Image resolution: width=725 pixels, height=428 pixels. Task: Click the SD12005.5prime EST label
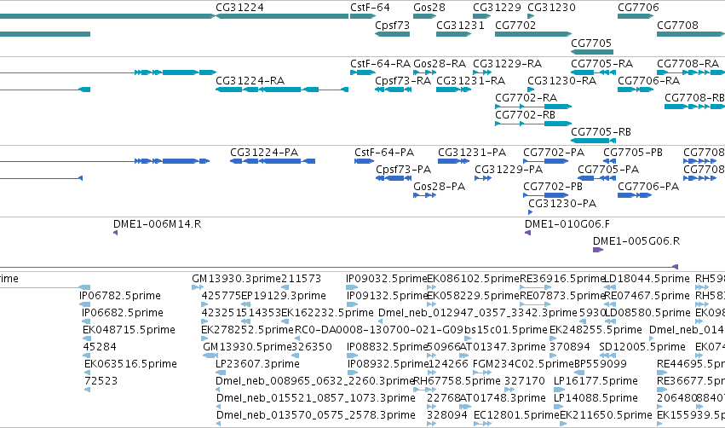(642, 347)
